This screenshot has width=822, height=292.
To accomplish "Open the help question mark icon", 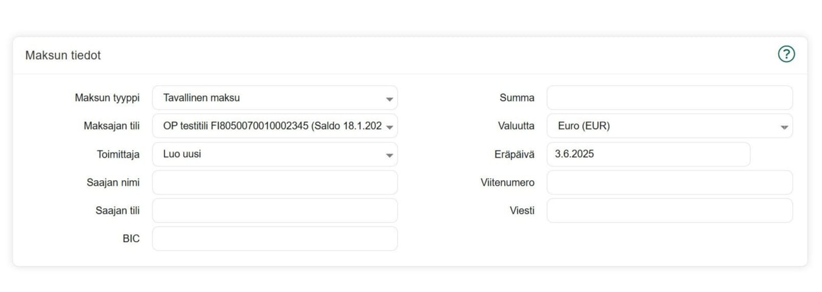I will [786, 54].
